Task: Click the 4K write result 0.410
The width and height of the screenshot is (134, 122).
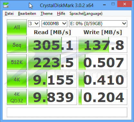Action: pyautogui.click(x=103, y=80)
